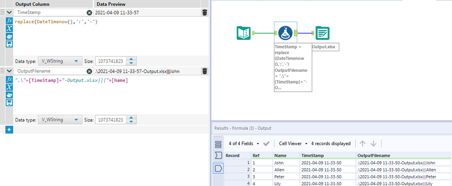Select the John cell in results

coord(287,163)
